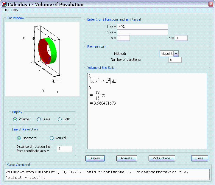
Task: Choose Both in the Display group
Action: click(60, 119)
